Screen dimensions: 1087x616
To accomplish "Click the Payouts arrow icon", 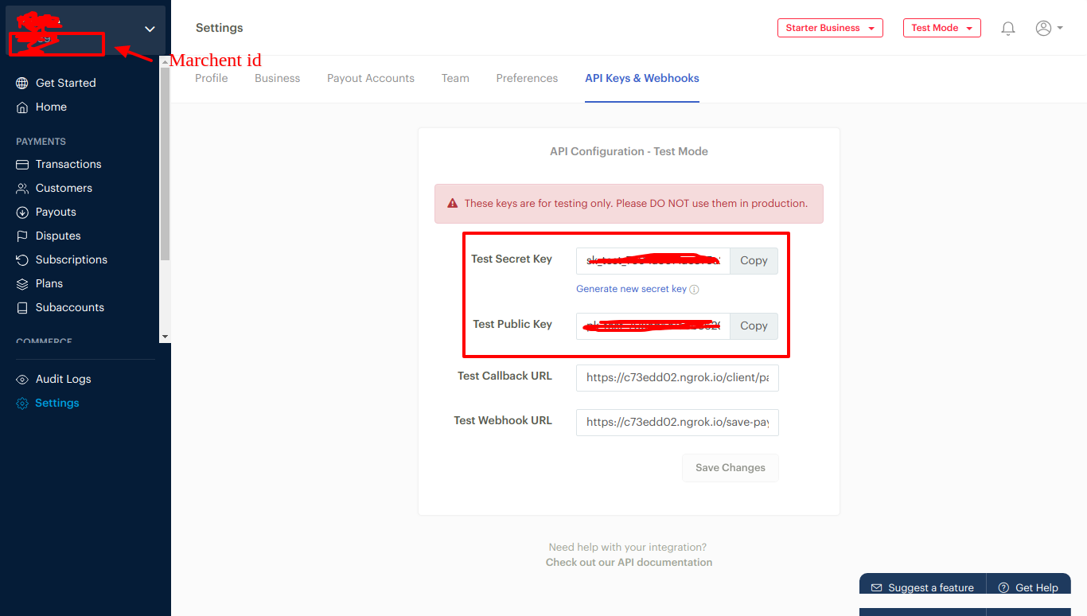I will (x=22, y=212).
